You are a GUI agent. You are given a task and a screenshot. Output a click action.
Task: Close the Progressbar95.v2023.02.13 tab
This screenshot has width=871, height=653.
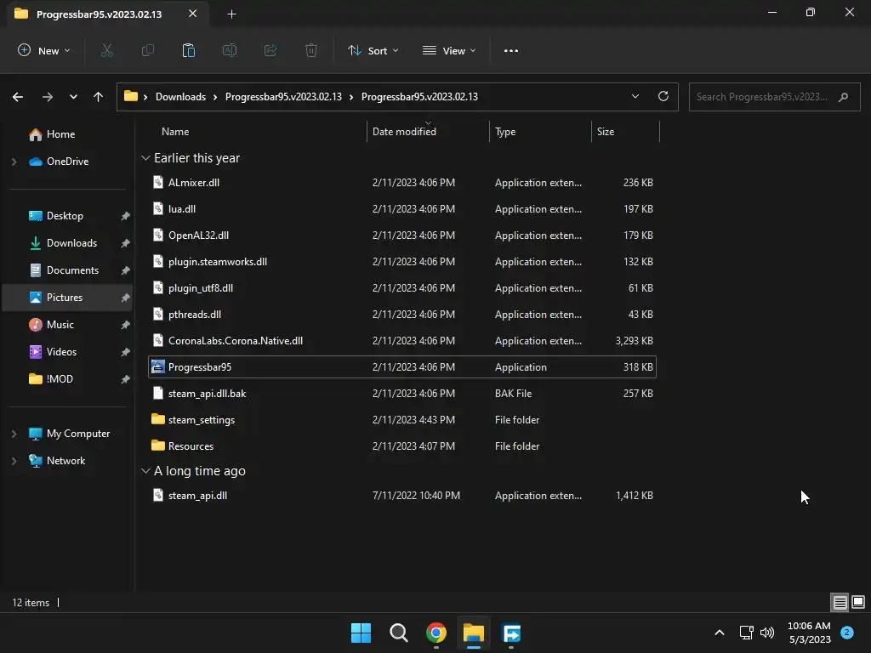193,14
